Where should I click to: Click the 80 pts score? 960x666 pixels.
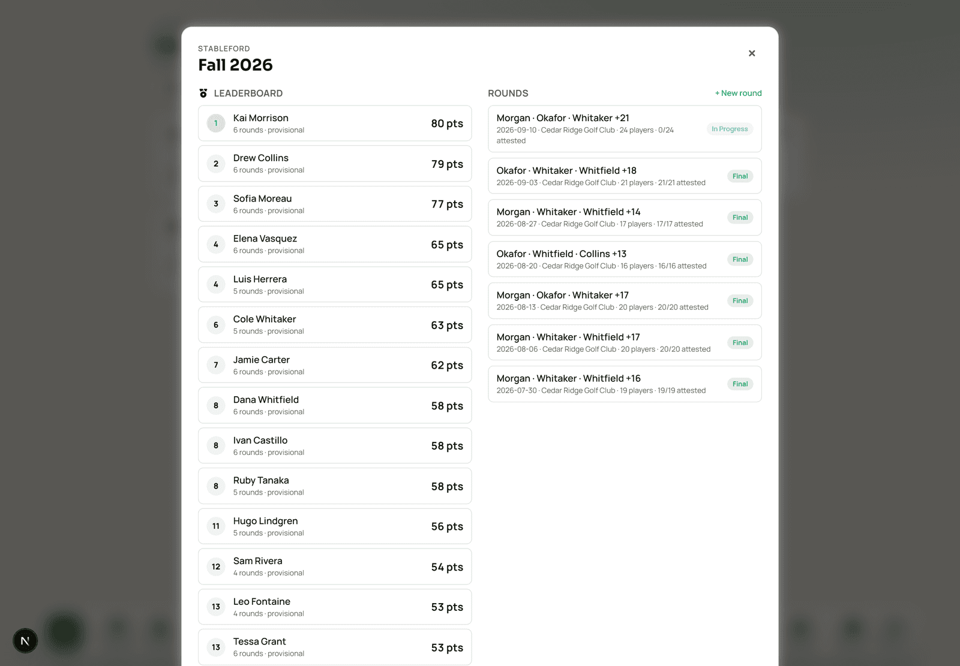pos(447,123)
